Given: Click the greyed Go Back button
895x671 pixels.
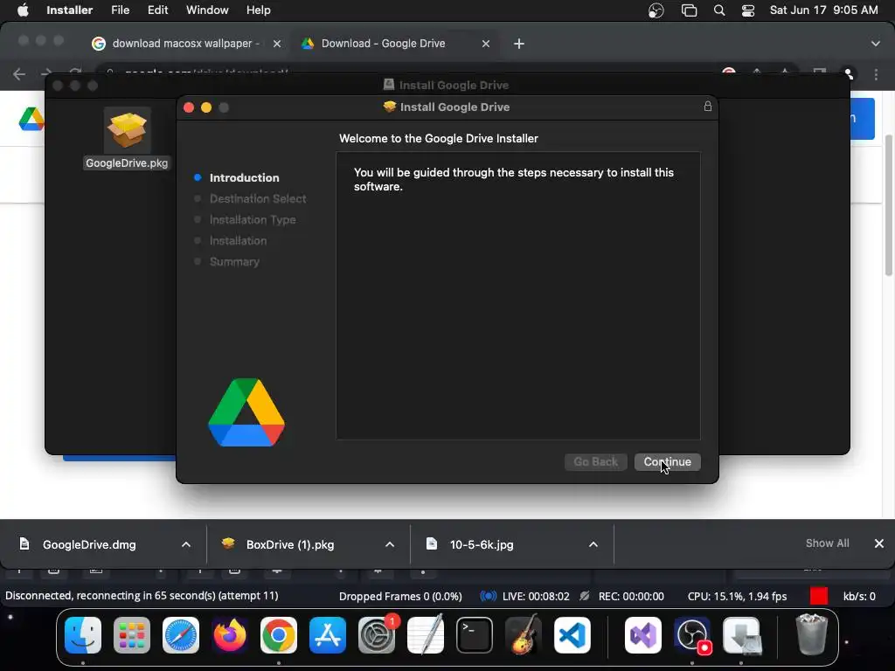Looking at the screenshot, I should click(595, 461).
